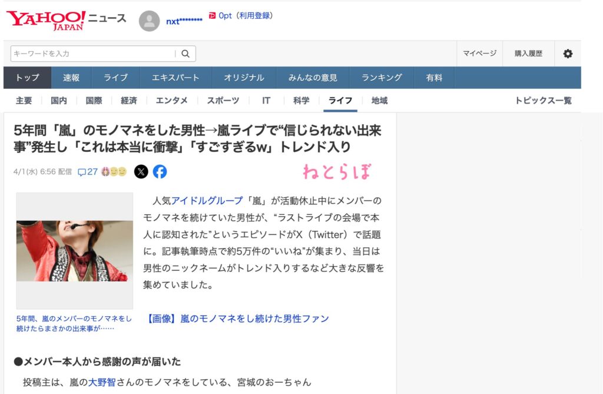Share article on Facebook
Image resolution: width=603 pixels, height=394 pixels.
tap(160, 171)
